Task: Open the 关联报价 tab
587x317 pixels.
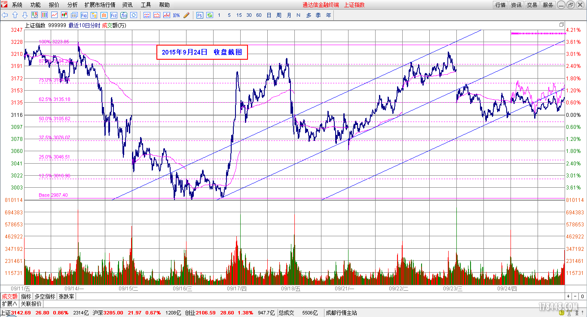Action: point(32,304)
